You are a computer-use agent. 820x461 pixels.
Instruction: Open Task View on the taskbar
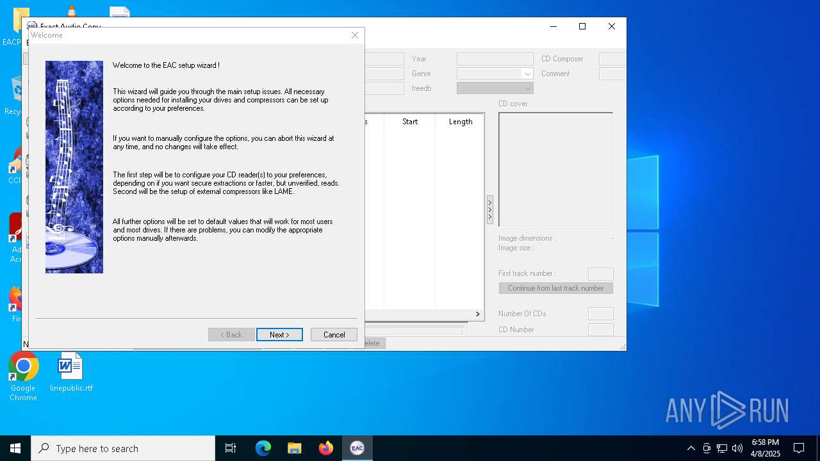[231, 448]
